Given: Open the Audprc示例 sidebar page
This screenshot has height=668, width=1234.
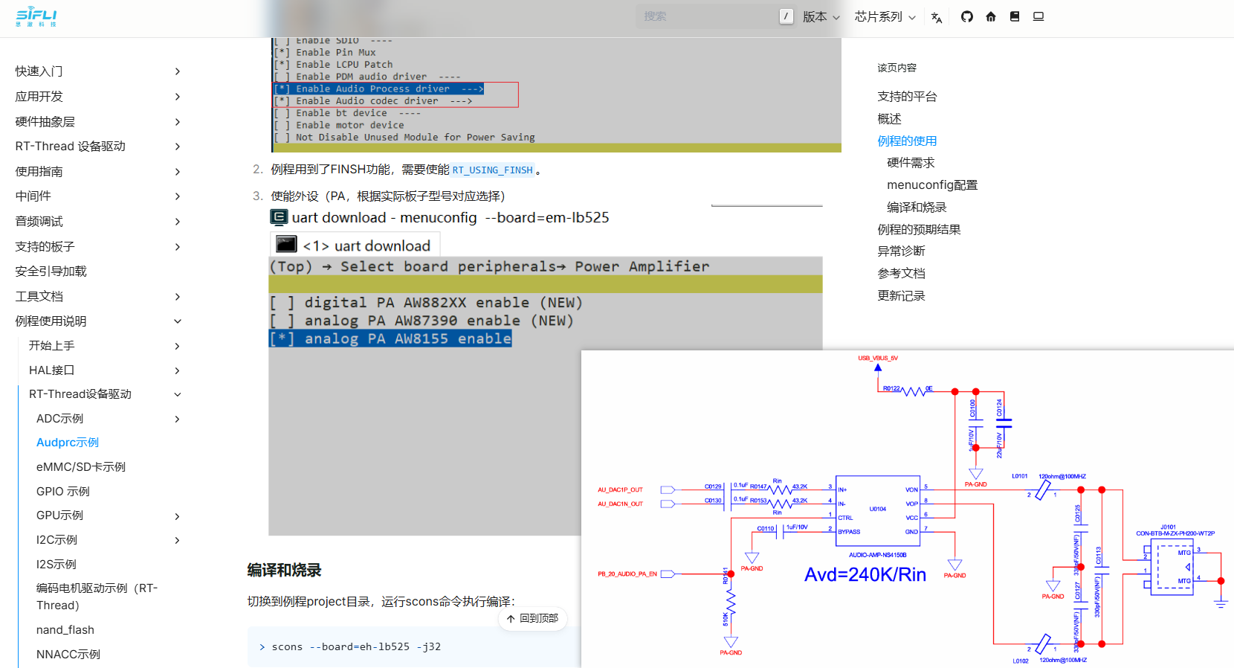Looking at the screenshot, I should click(x=68, y=443).
